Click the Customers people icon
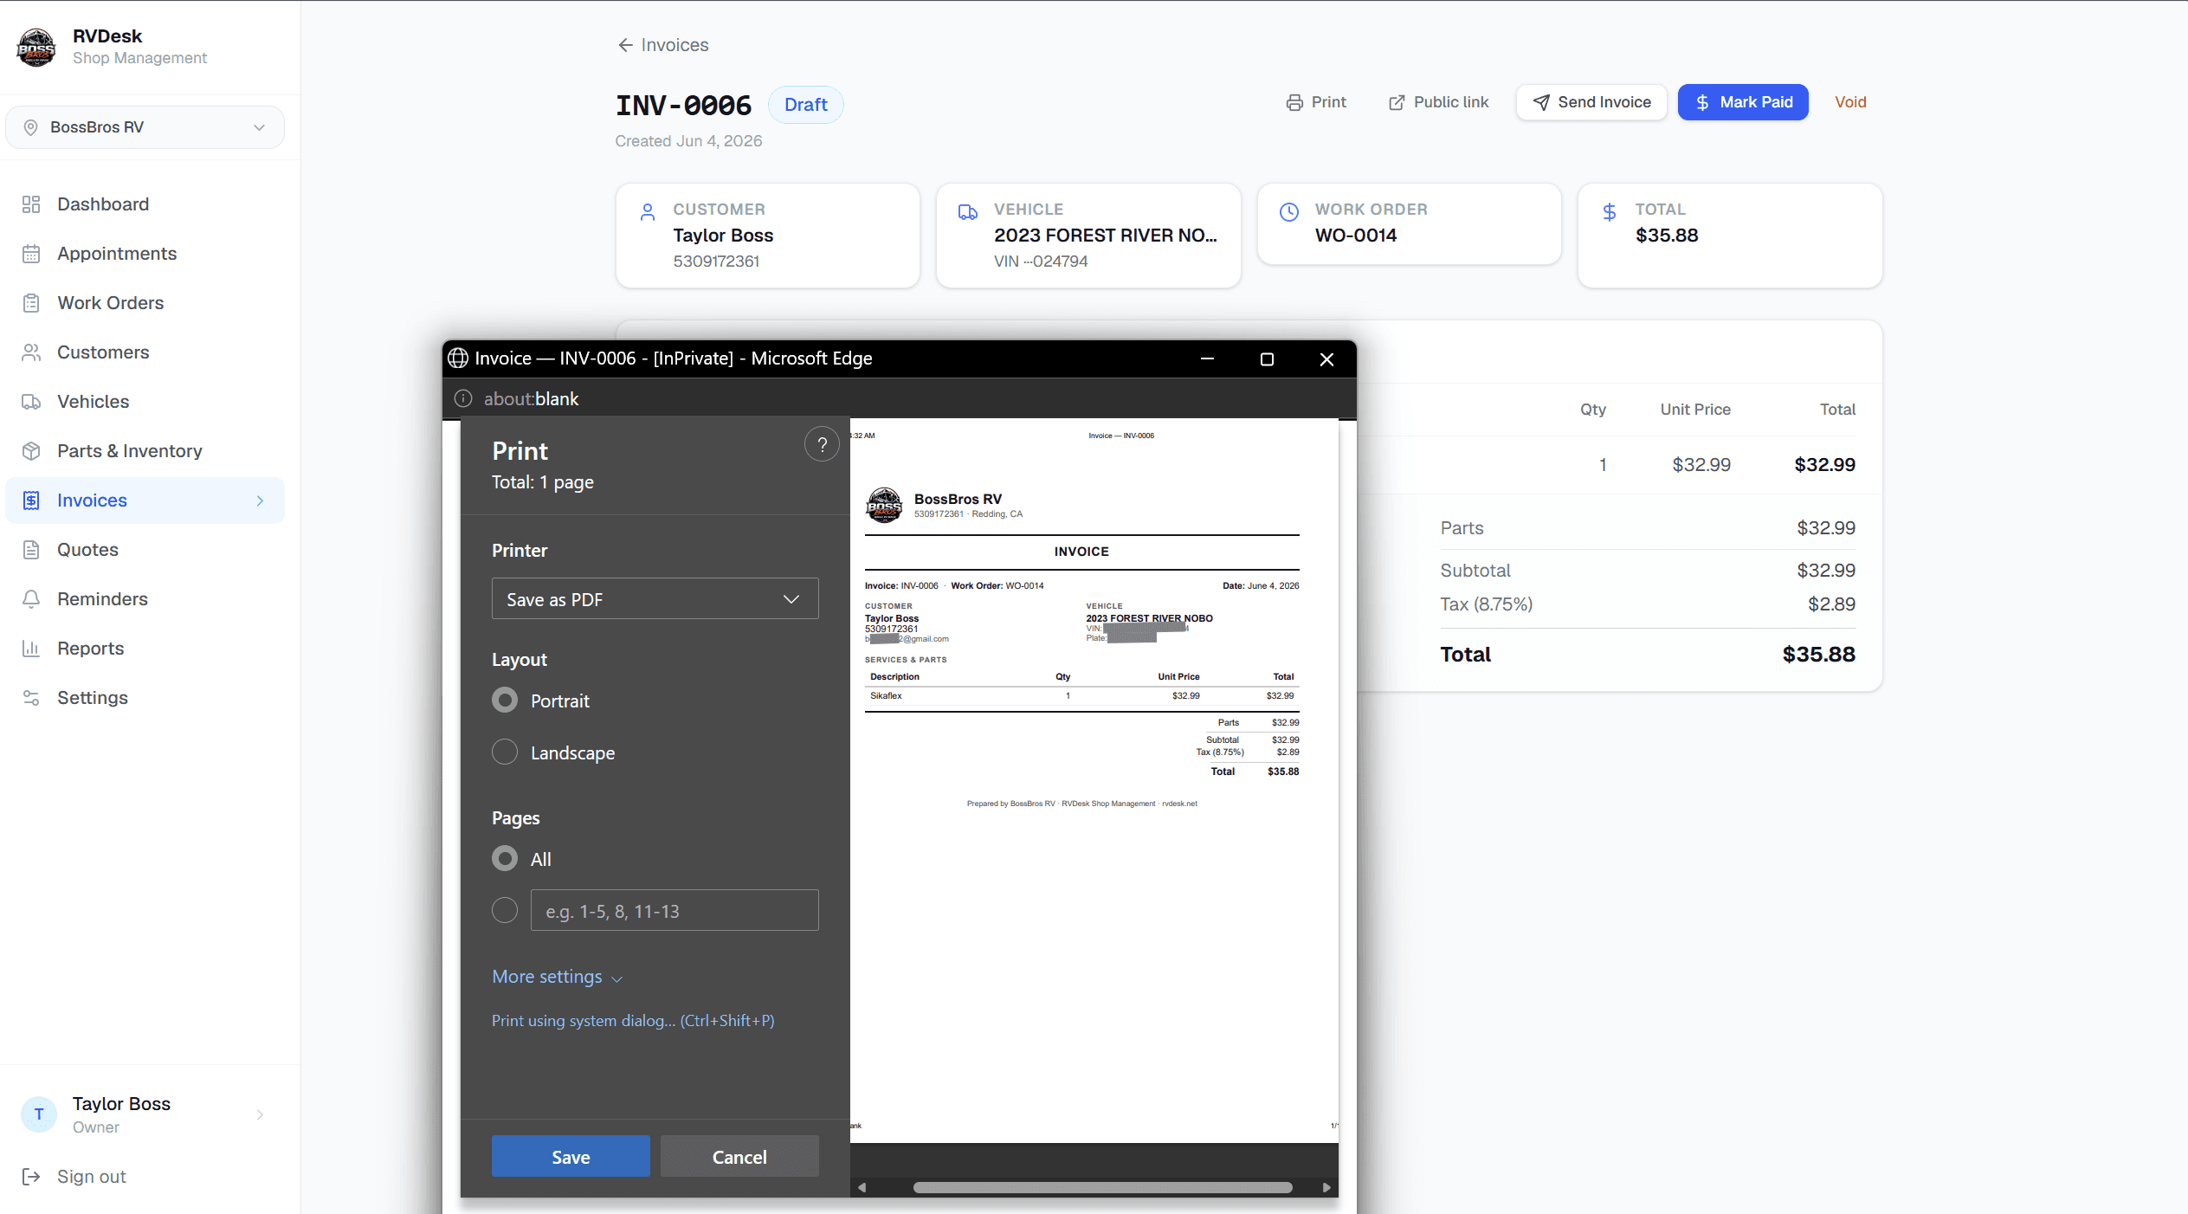This screenshot has width=2188, height=1214. pos(31,352)
